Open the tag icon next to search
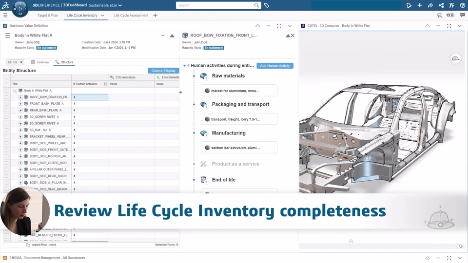The height and width of the screenshot is (263, 468). [x=267, y=5]
